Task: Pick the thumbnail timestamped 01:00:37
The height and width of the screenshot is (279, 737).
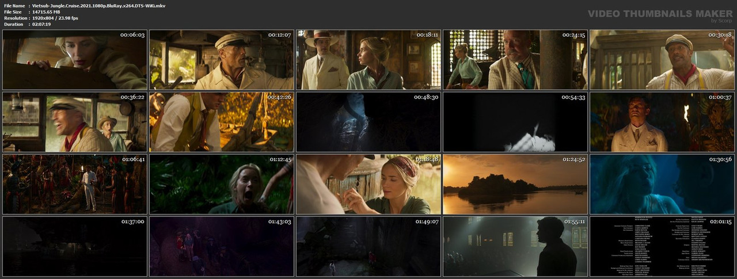Action: coord(662,122)
